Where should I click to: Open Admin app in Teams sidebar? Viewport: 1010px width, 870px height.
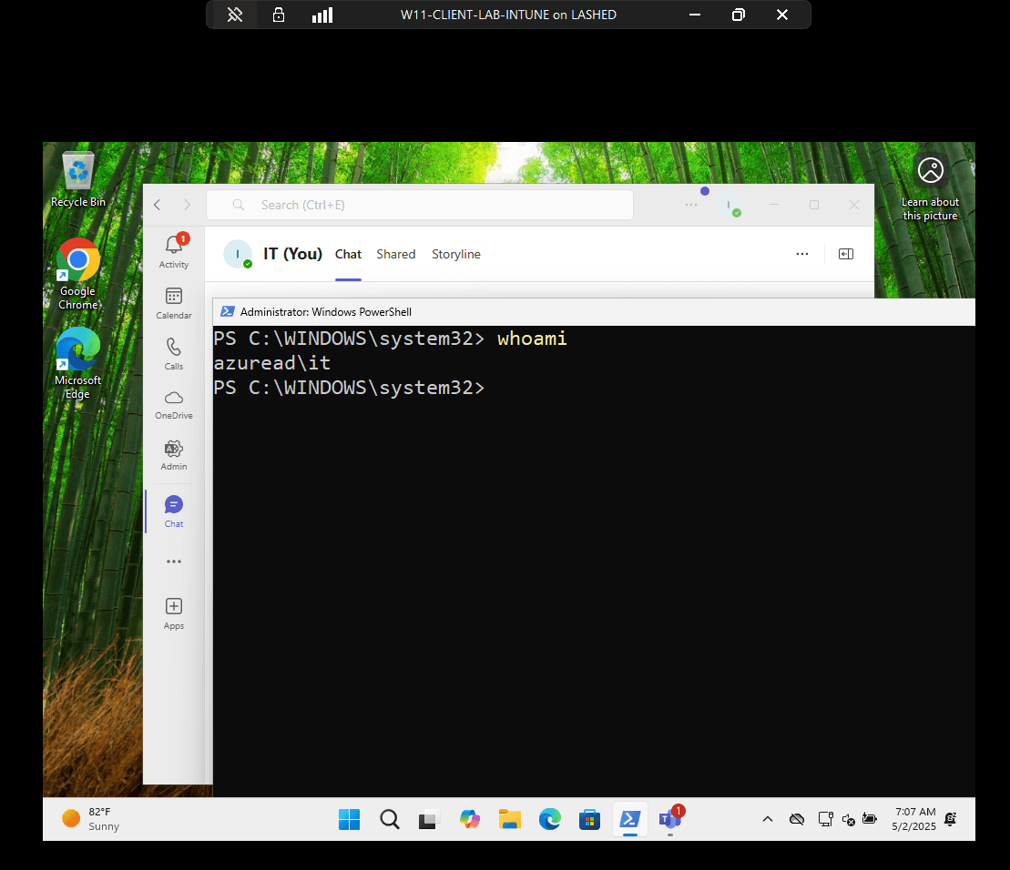[174, 454]
